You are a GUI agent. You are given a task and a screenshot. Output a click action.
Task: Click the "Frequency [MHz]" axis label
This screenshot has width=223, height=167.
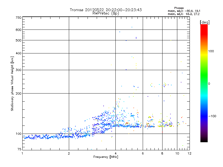106,157
